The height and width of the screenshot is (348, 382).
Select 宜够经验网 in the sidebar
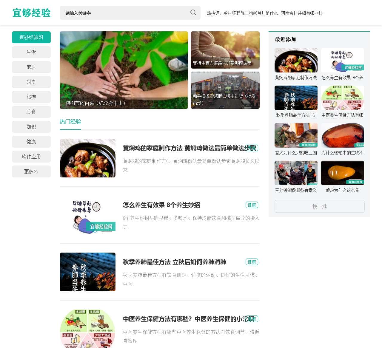[x=31, y=37]
